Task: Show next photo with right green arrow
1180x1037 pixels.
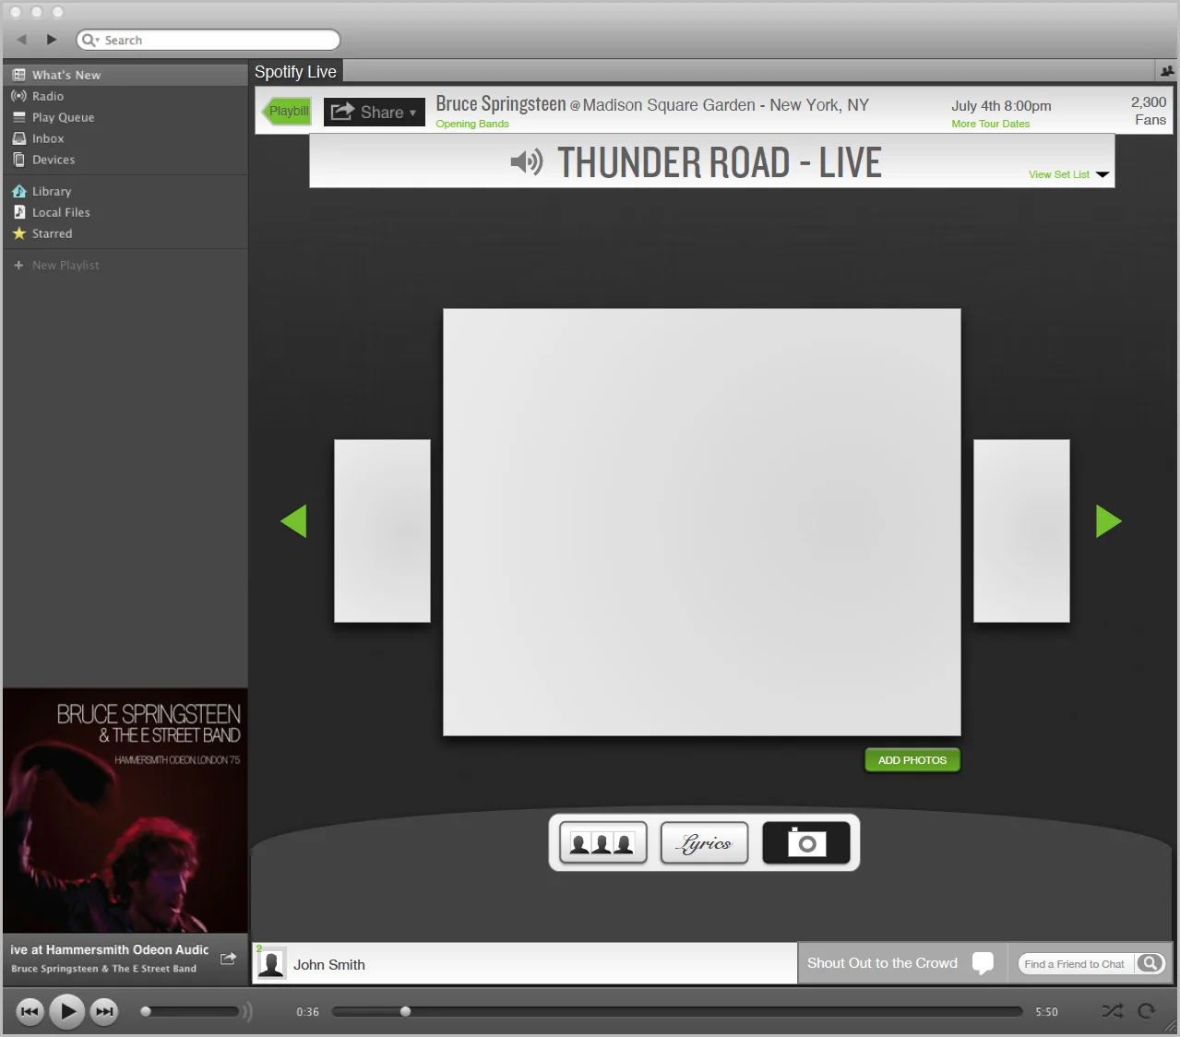Action: [x=1108, y=521]
